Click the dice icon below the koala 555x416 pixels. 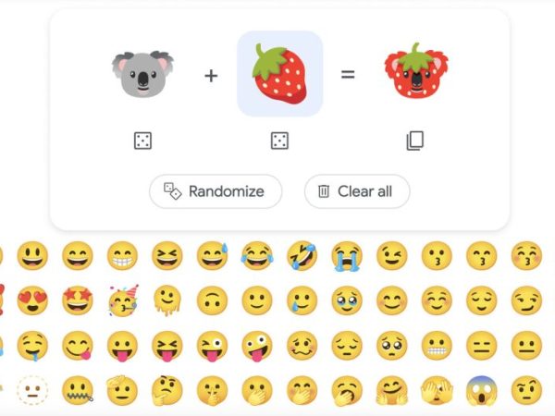pyautogui.click(x=143, y=141)
